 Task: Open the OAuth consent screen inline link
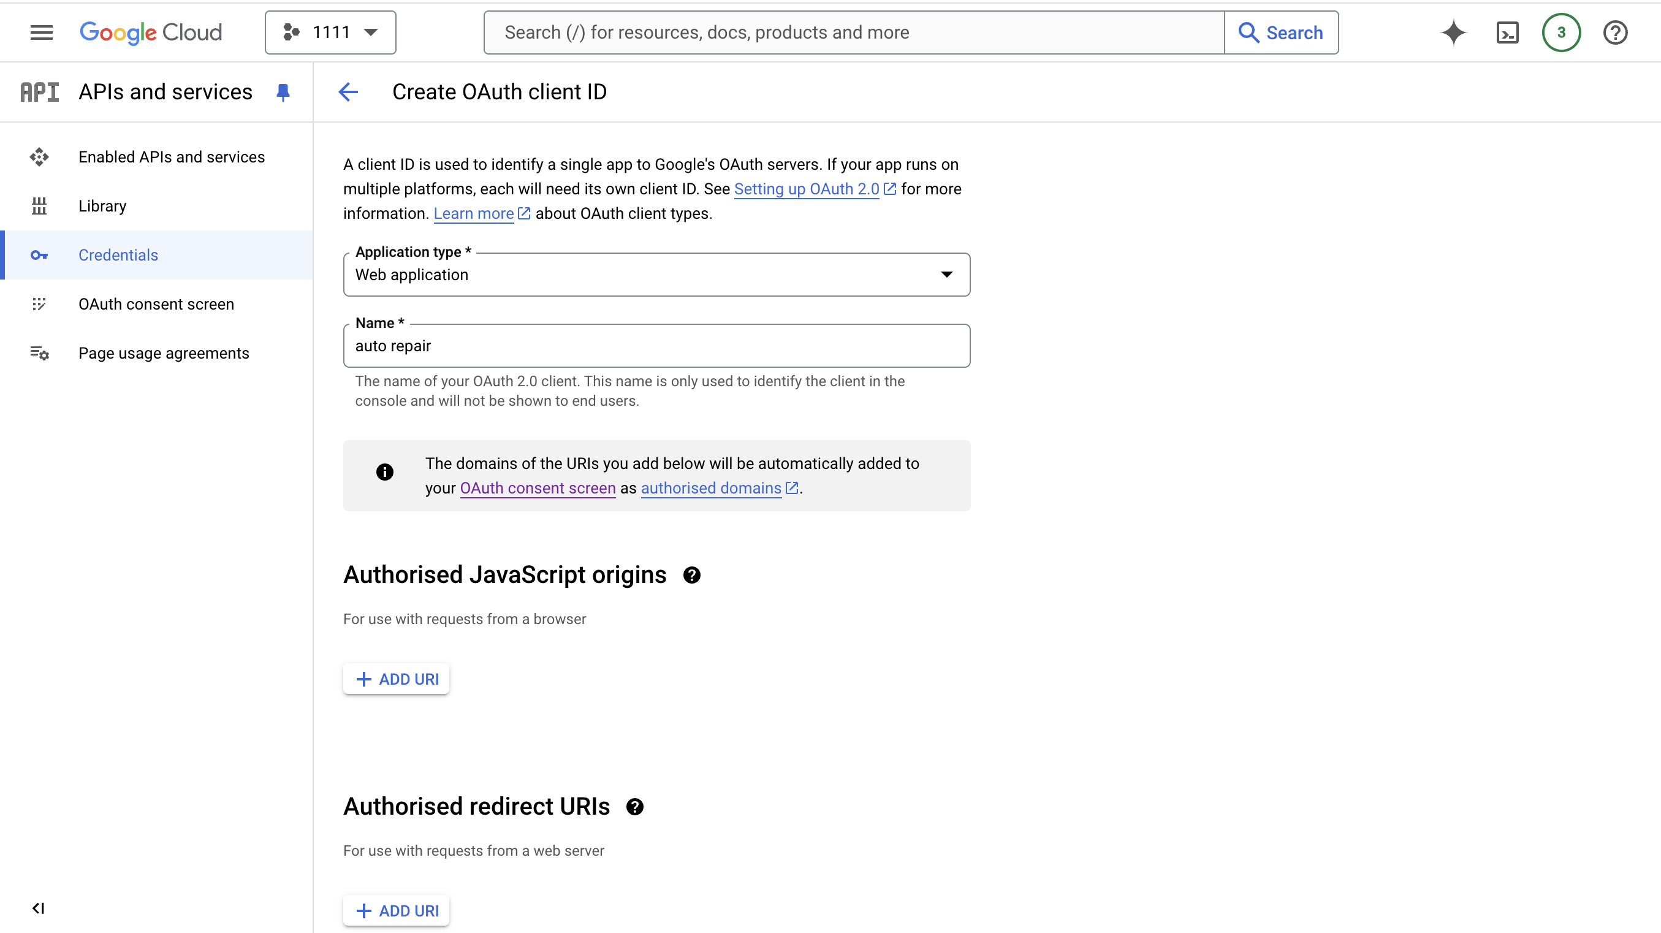(x=538, y=488)
